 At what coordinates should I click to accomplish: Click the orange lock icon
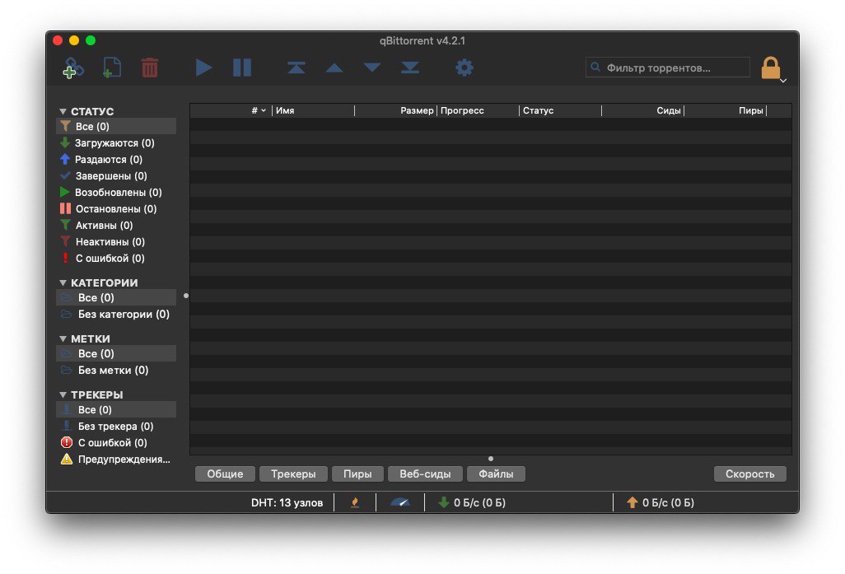(771, 68)
